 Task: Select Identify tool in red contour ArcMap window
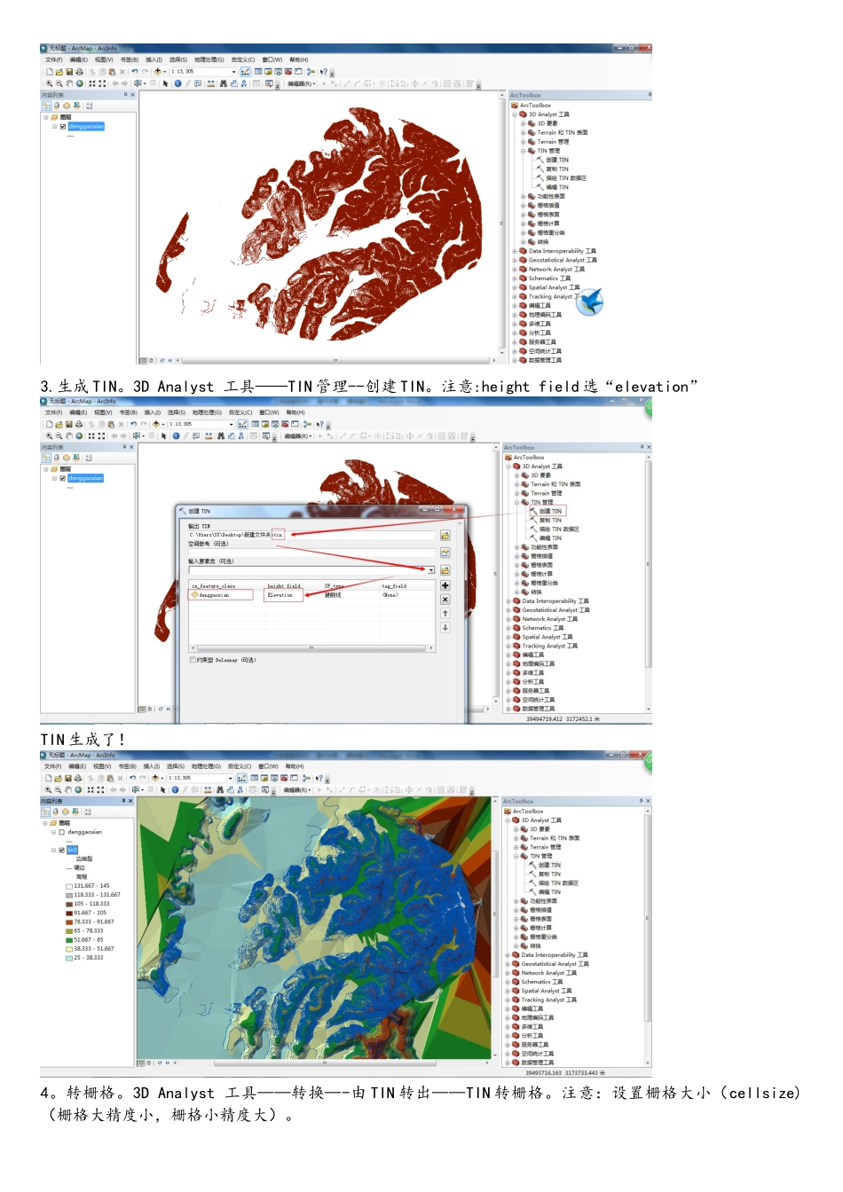(177, 83)
